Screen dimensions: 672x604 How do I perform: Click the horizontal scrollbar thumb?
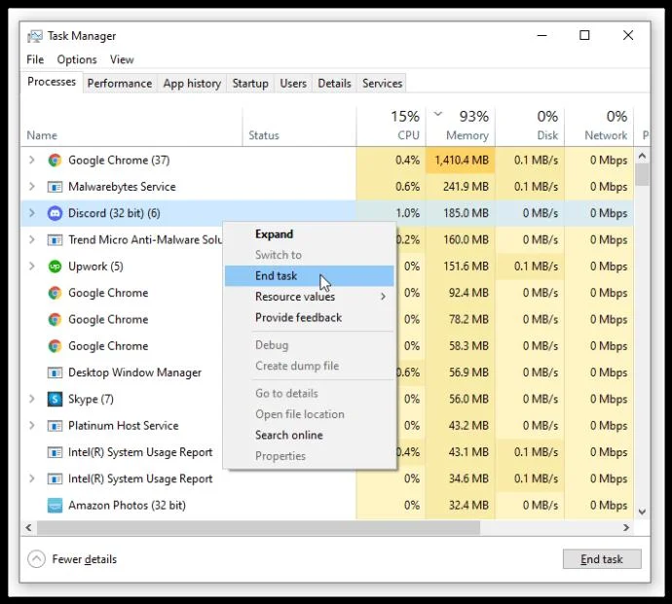point(258,528)
